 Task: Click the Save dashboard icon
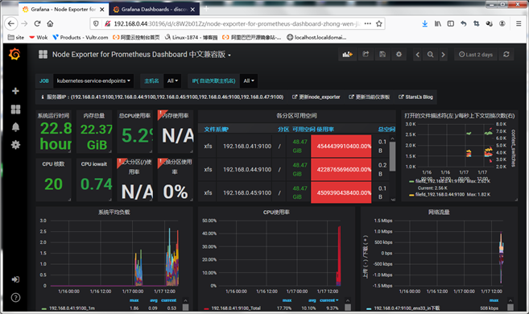pyautogui.click(x=382, y=54)
